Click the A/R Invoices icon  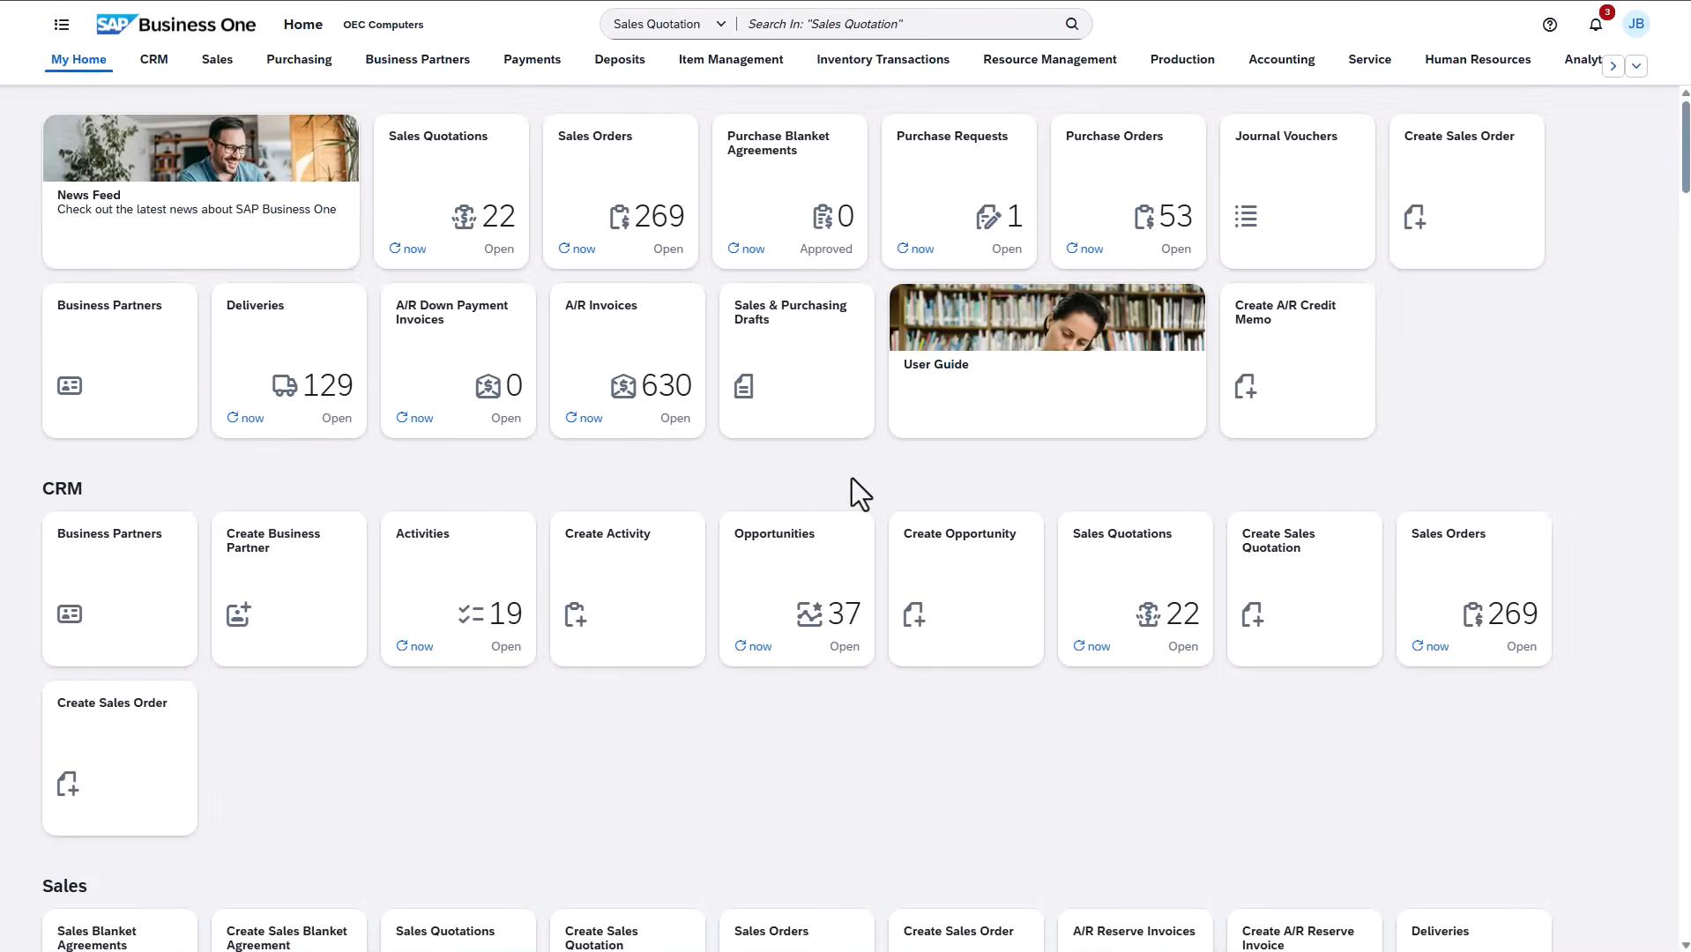point(623,385)
